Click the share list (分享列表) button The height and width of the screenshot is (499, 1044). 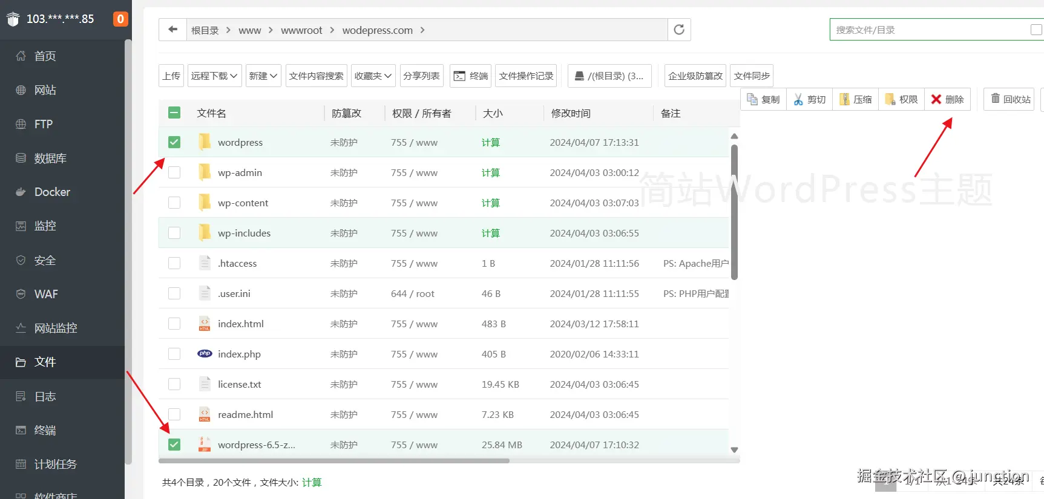coord(421,76)
